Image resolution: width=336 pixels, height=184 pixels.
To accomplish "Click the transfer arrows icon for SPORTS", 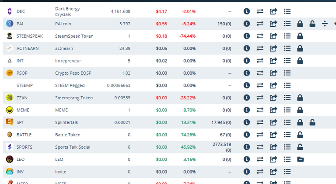I will [260, 147].
